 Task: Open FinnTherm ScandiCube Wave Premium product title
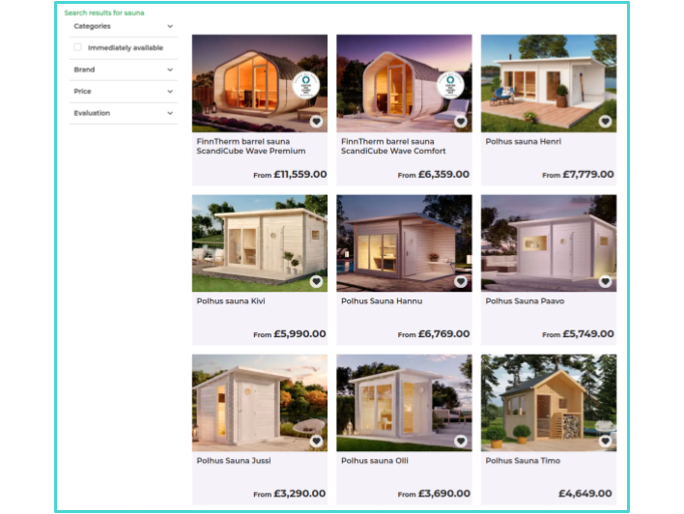[251, 146]
